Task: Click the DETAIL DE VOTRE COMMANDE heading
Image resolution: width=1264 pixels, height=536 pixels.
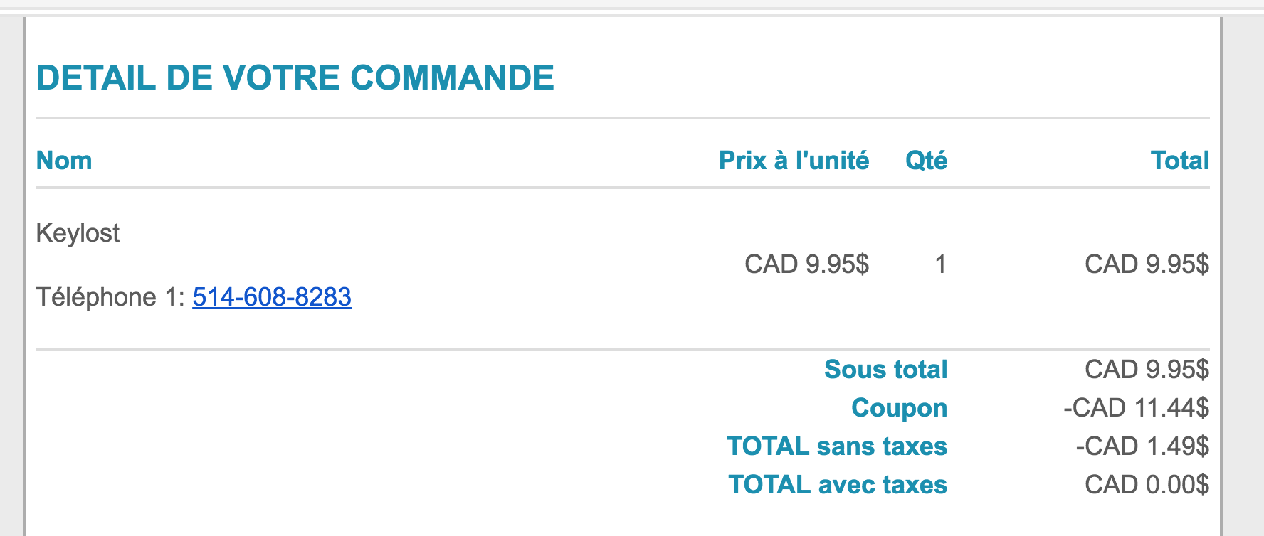Action: click(x=295, y=77)
